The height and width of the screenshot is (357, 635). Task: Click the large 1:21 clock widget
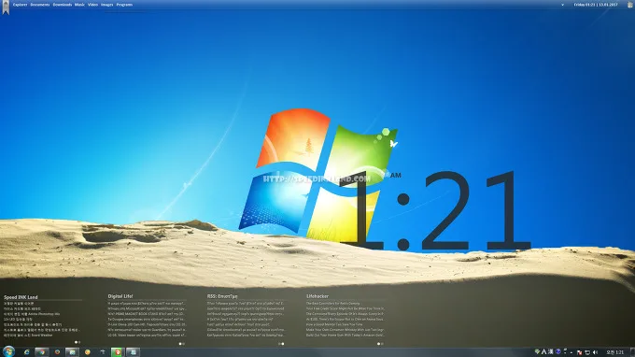point(434,210)
